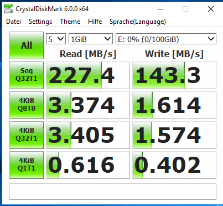Click the CrystalDiskMark app icon in title bar

click(8, 9)
